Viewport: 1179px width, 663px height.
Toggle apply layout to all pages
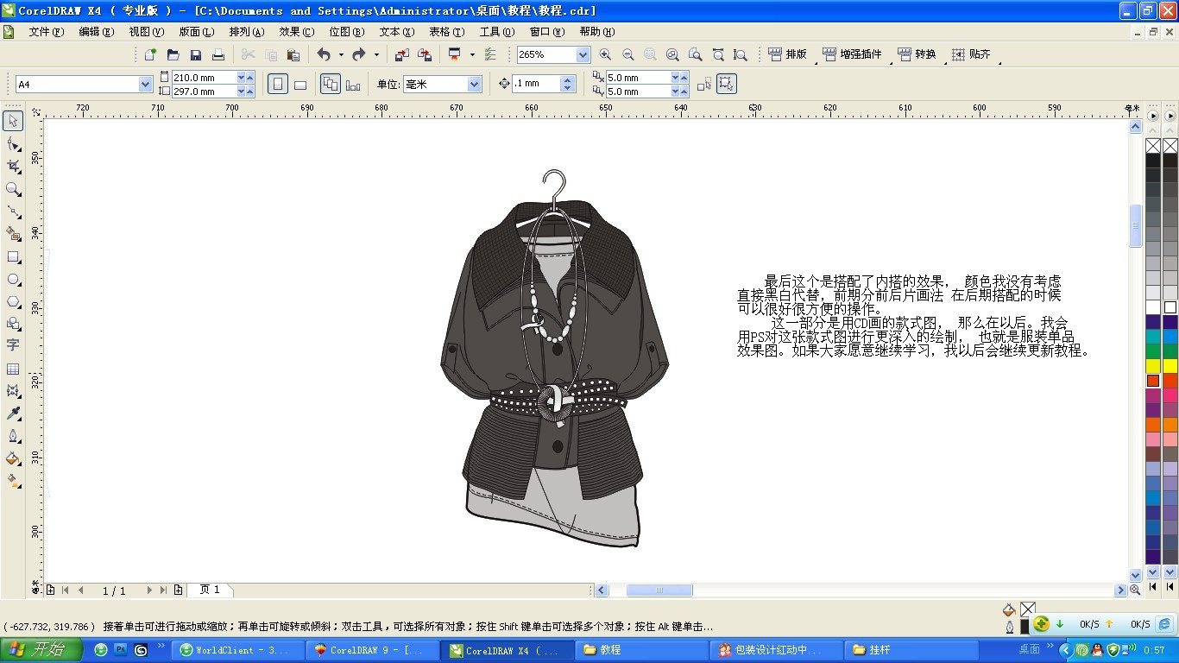pyautogui.click(x=330, y=84)
